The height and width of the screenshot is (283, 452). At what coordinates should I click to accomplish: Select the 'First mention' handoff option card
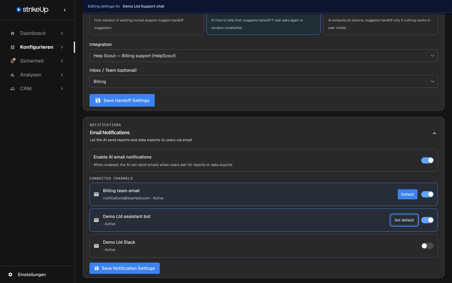147,24
